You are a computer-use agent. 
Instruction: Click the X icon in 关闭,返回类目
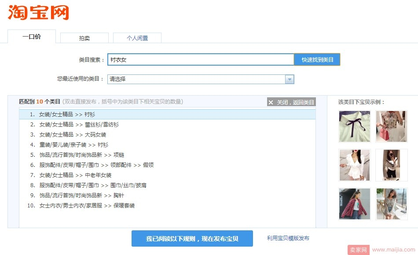pyautogui.click(x=271, y=103)
